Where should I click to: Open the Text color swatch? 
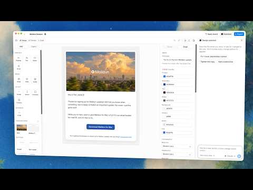tap(164, 92)
